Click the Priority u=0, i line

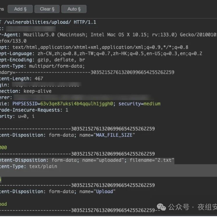pos(17,116)
